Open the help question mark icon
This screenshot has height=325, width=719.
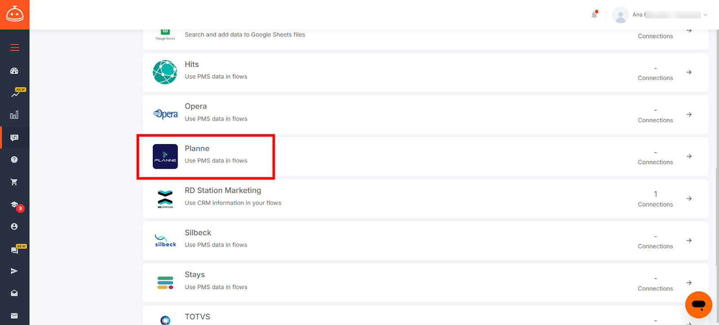[14, 160]
